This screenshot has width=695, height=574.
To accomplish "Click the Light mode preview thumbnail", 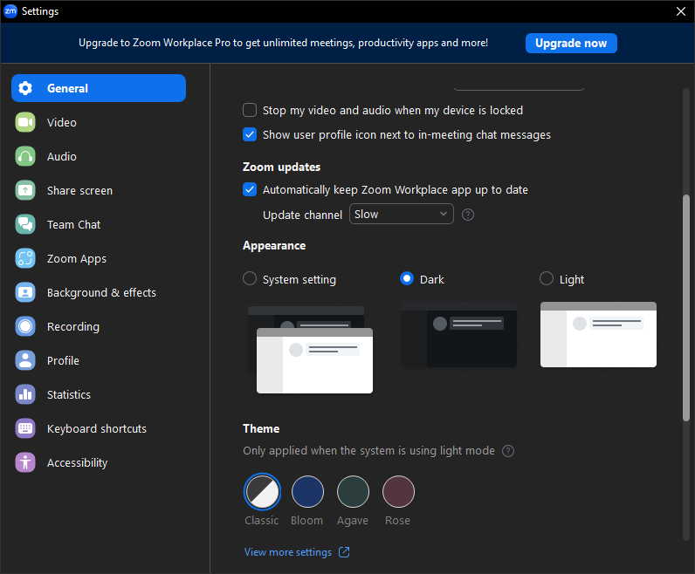I will pyautogui.click(x=598, y=334).
